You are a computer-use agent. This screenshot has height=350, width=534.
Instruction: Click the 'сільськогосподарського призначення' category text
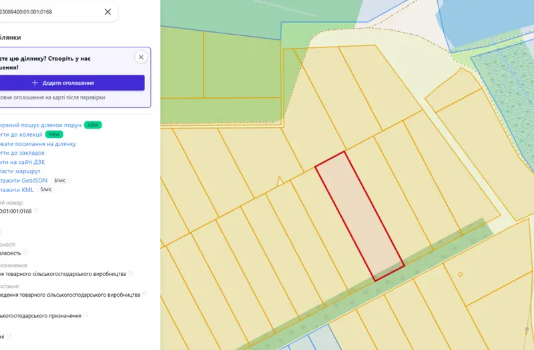41,315
